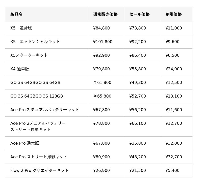Click the ￥61,800 regular price

click(x=102, y=83)
